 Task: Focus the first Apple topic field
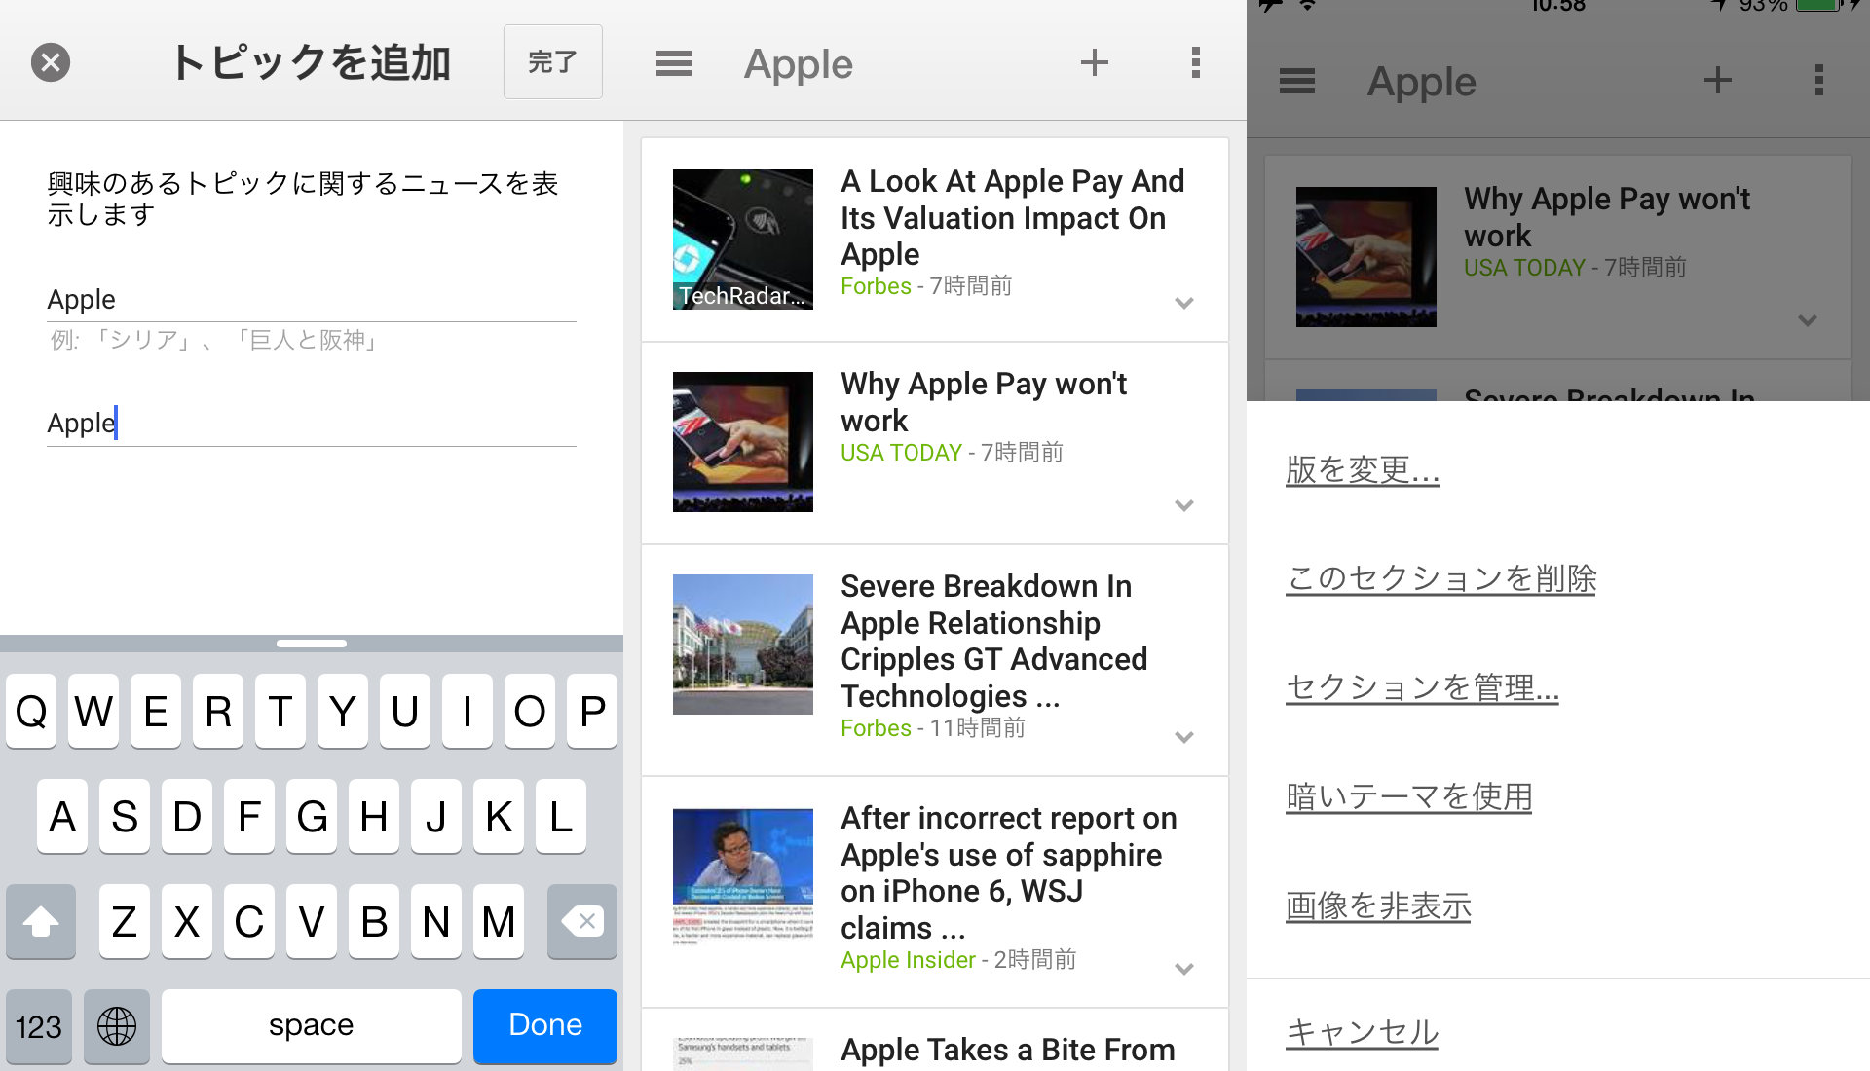(312, 300)
